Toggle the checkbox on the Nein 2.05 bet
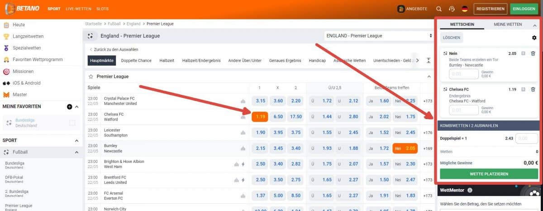Screen dimensions: 543x211 (x=523, y=53)
